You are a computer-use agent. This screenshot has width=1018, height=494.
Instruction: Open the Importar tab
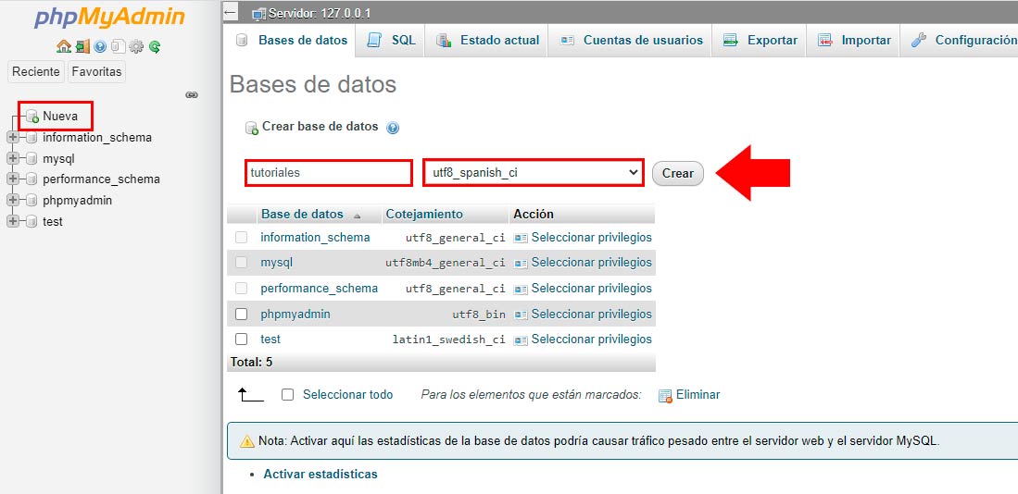point(854,40)
